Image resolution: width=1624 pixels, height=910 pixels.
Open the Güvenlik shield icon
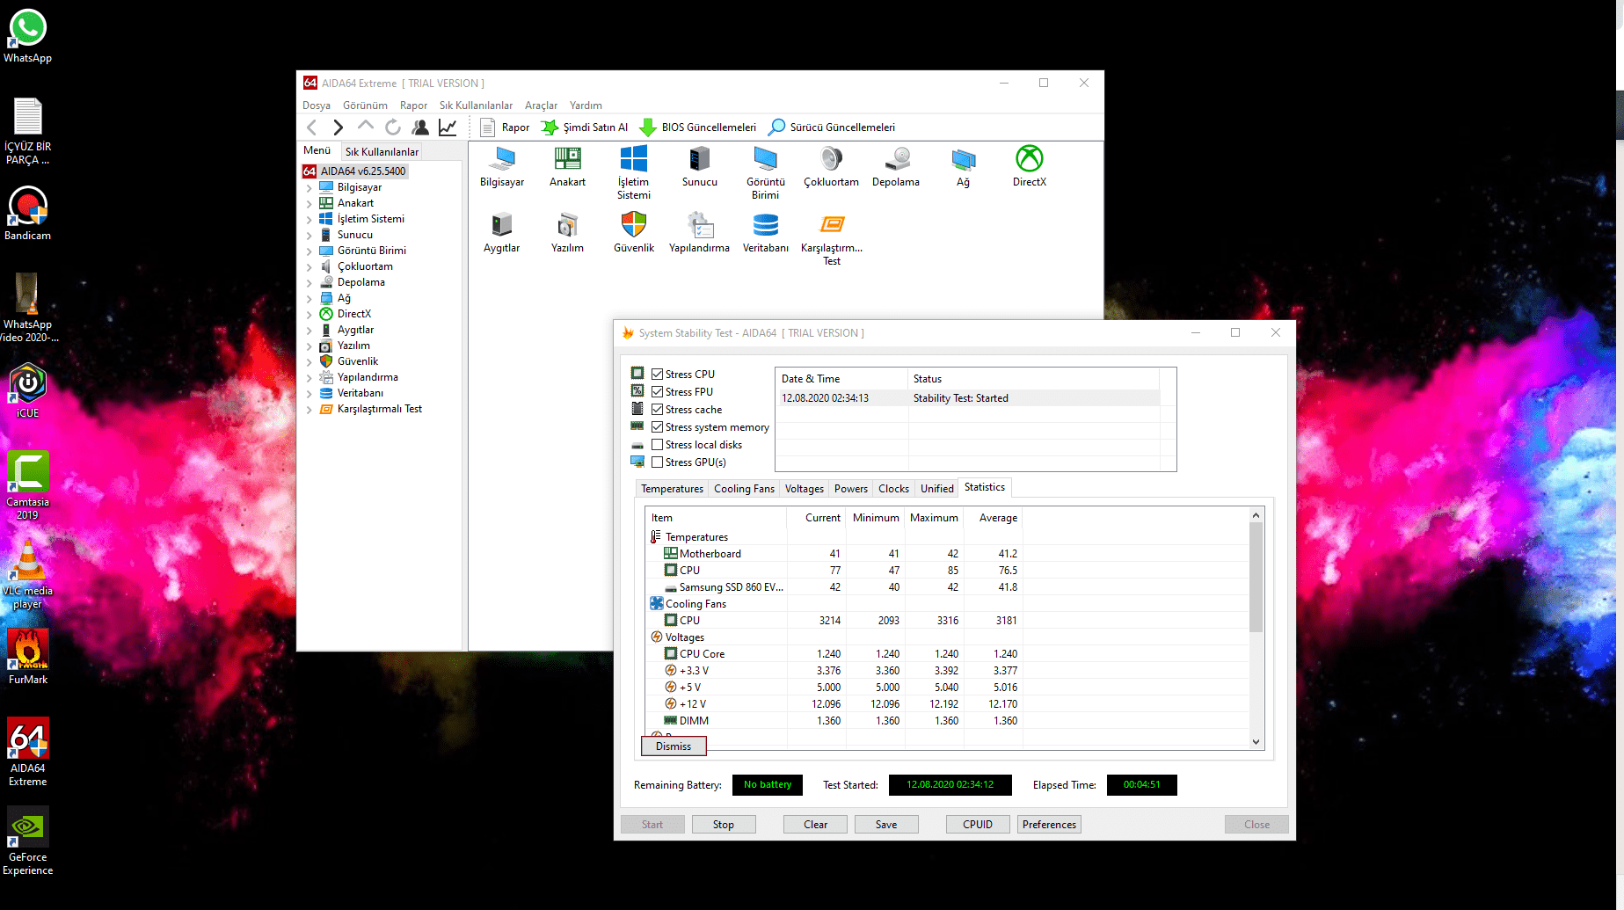click(x=633, y=233)
